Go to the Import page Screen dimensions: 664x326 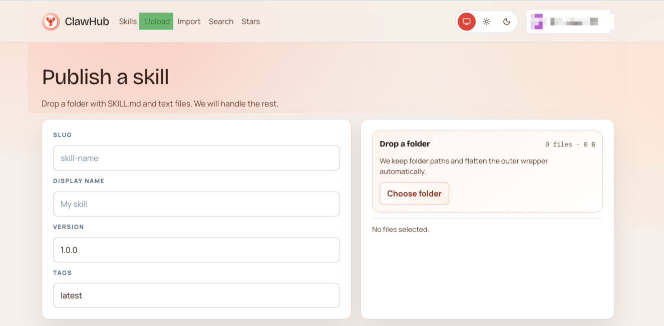[x=189, y=21]
